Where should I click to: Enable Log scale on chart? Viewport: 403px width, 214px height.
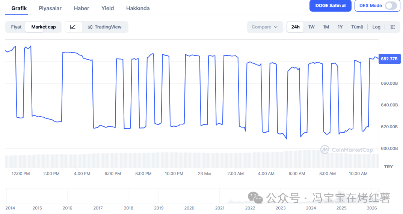coord(376,27)
